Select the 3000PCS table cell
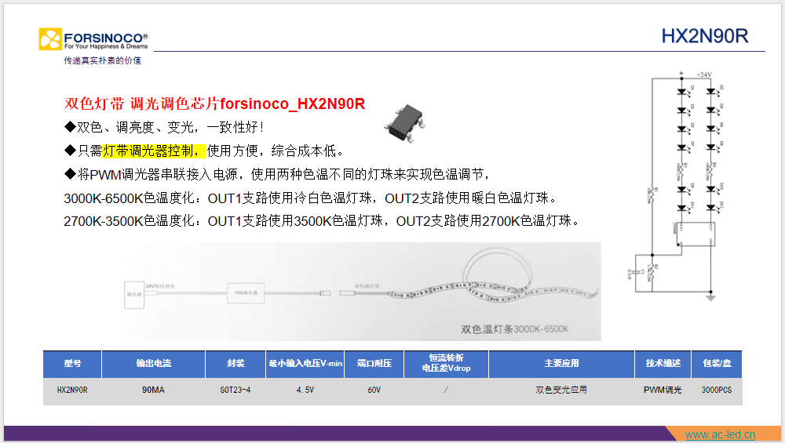785x443 pixels. tap(716, 390)
